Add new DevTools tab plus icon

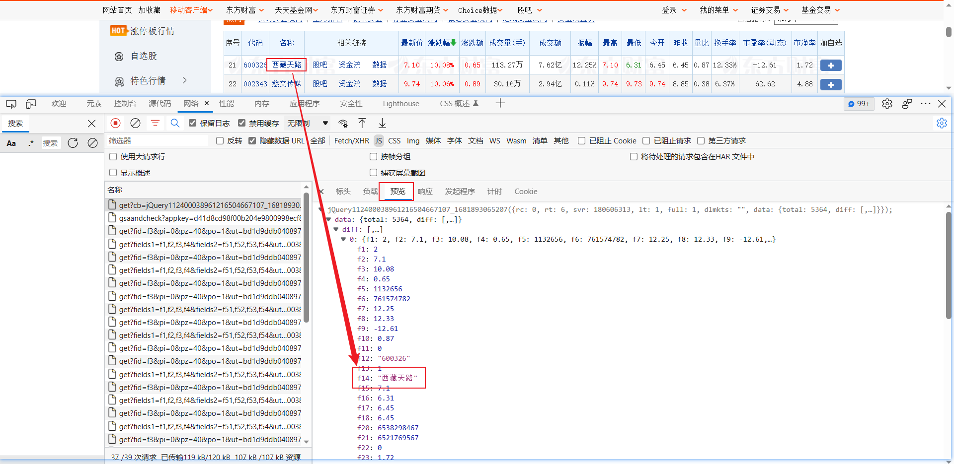click(500, 103)
